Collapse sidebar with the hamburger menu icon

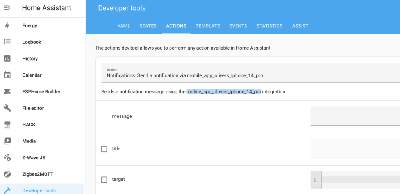tap(7, 8)
